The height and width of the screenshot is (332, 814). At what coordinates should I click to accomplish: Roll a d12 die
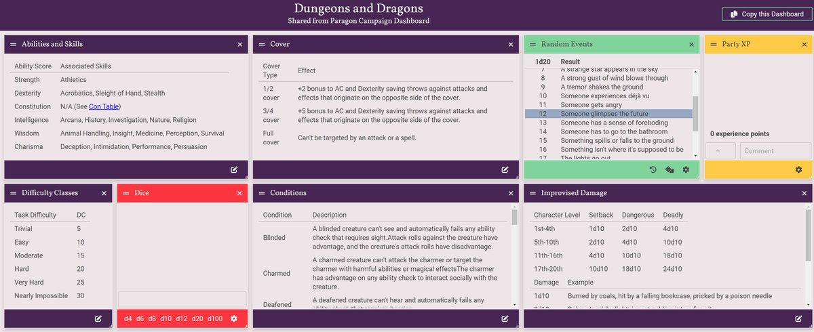pyautogui.click(x=182, y=318)
